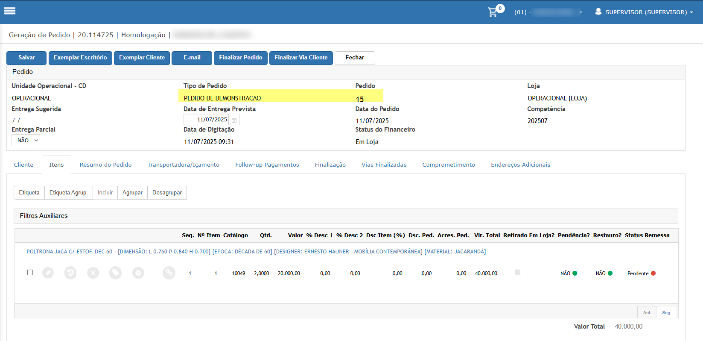
Task: Click the Agrupar button
Action: point(132,193)
